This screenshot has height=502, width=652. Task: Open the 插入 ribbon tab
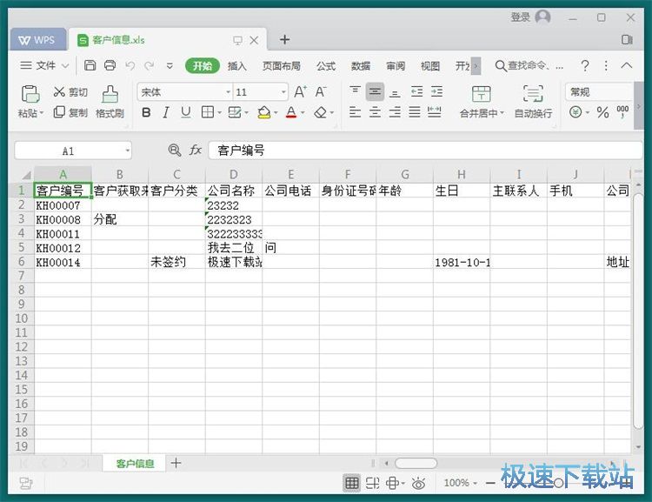point(237,66)
